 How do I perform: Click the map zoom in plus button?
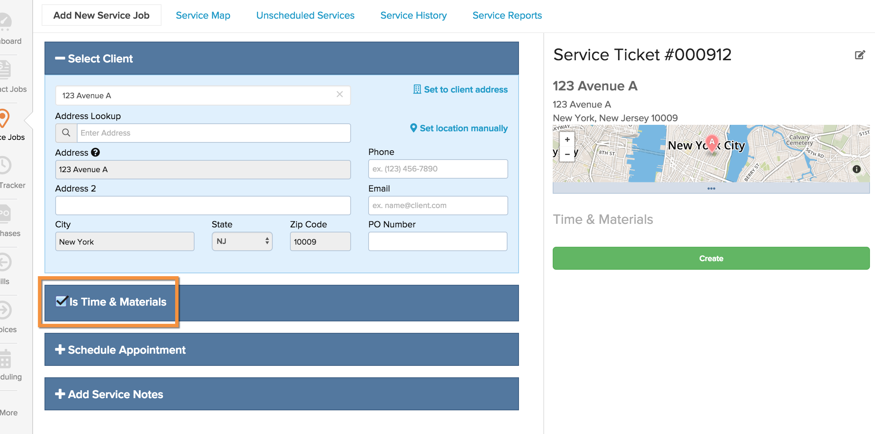pyautogui.click(x=567, y=140)
